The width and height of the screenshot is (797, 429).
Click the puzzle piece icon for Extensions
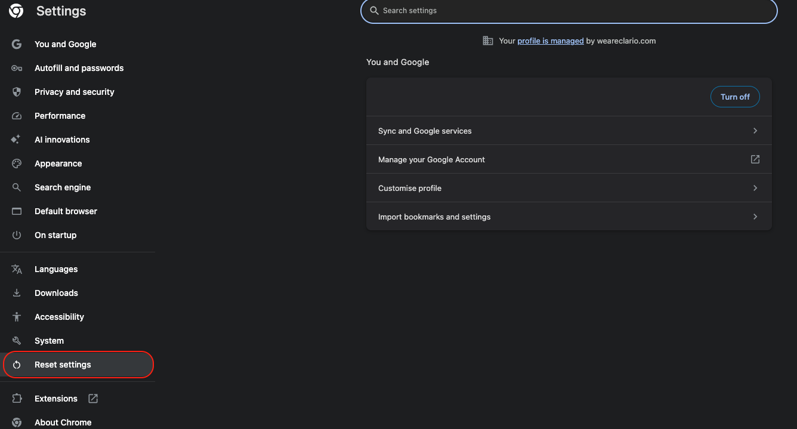[17, 399]
